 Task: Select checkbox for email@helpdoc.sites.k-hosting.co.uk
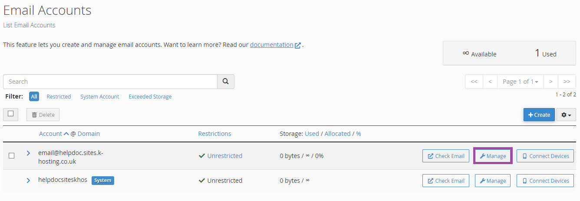(x=12, y=156)
